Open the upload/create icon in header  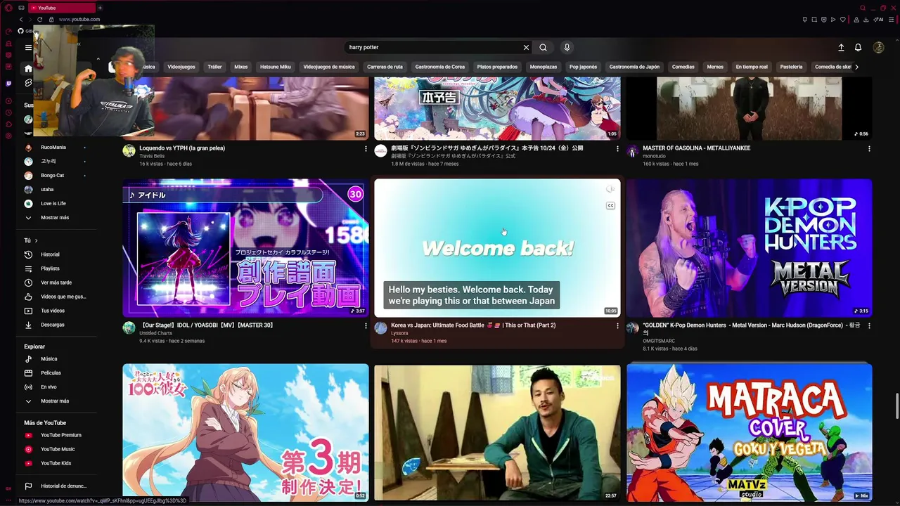tap(841, 47)
